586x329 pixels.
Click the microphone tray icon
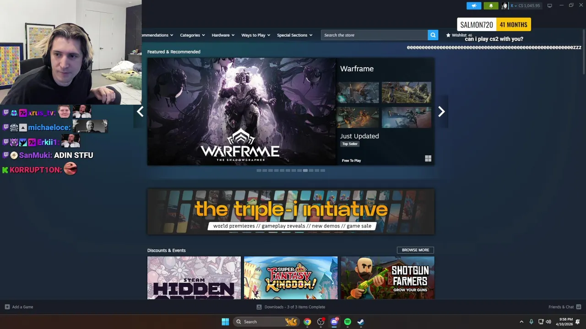click(x=531, y=322)
